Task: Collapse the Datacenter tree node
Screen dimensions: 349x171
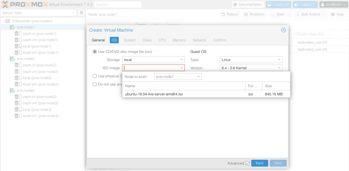Action: coord(3,21)
